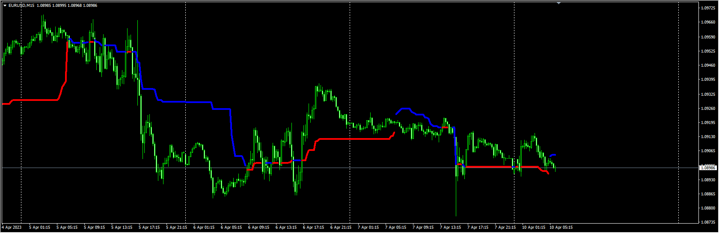Viewport: 719px width, 233px height.
Task: Click the 1.08865 price axis label
Action: point(708,194)
